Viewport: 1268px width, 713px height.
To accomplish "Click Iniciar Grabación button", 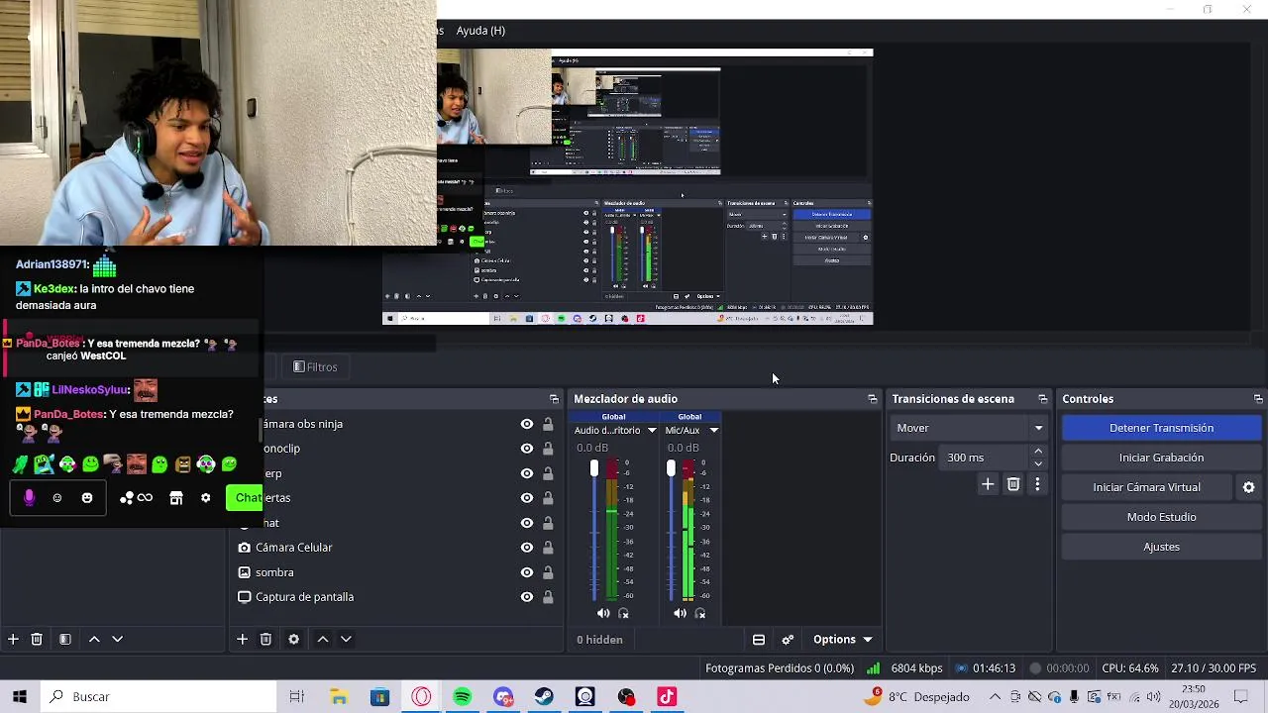I will (x=1161, y=458).
